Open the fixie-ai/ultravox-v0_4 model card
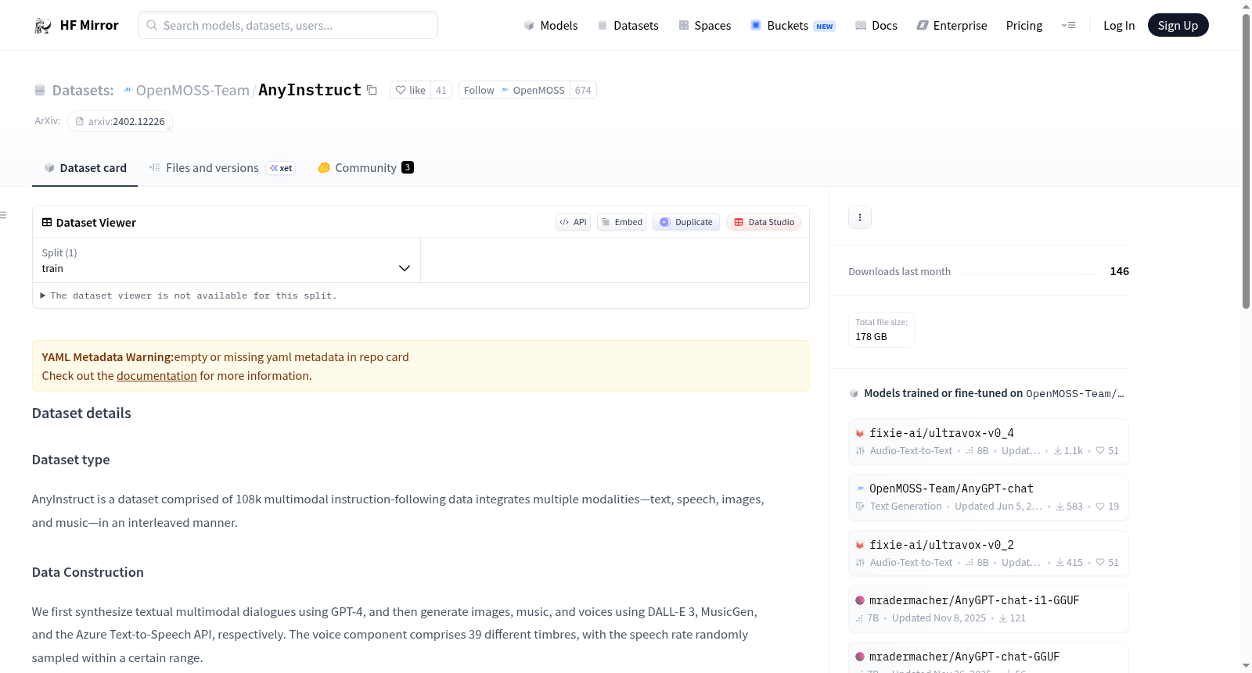The image size is (1252, 673). [988, 442]
